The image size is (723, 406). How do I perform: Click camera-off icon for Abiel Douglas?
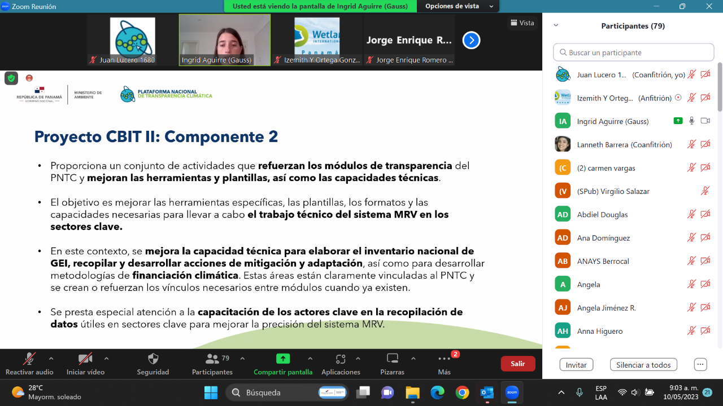pyautogui.click(x=705, y=214)
